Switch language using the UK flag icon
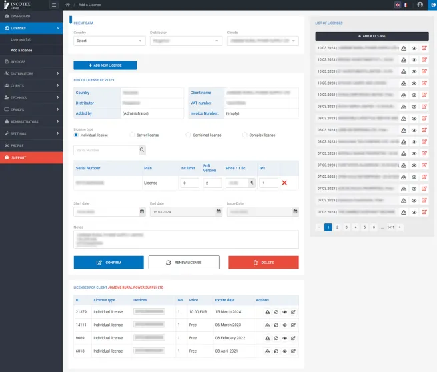The image size is (437, 372). tap(398, 5)
